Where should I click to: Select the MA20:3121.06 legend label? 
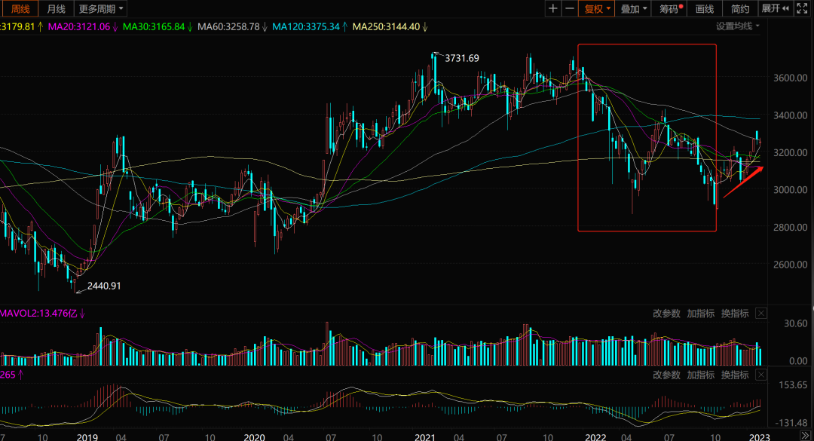[x=79, y=26]
